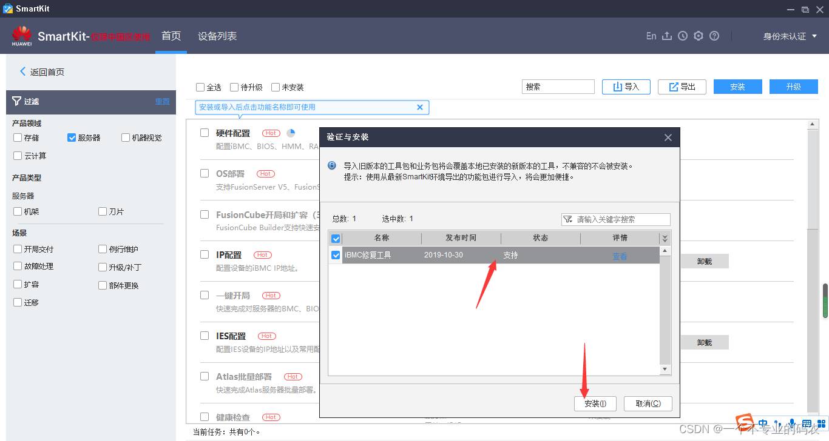Click the dialog keyword search field
829x441 pixels.
(x=616, y=219)
